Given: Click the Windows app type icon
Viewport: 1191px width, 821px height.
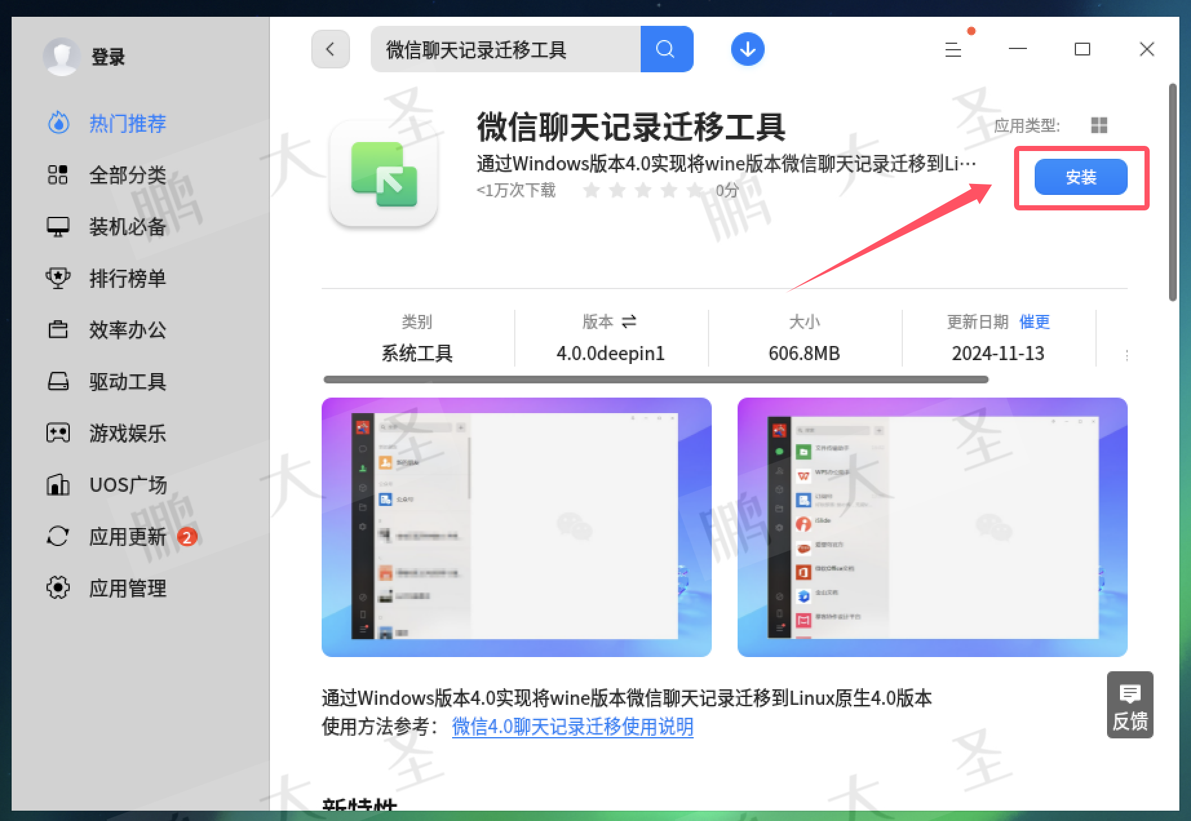Looking at the screenshot, I should 1099,125.
